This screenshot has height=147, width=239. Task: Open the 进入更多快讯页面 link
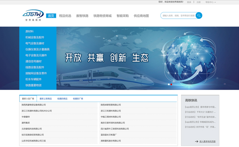point(207,141)
